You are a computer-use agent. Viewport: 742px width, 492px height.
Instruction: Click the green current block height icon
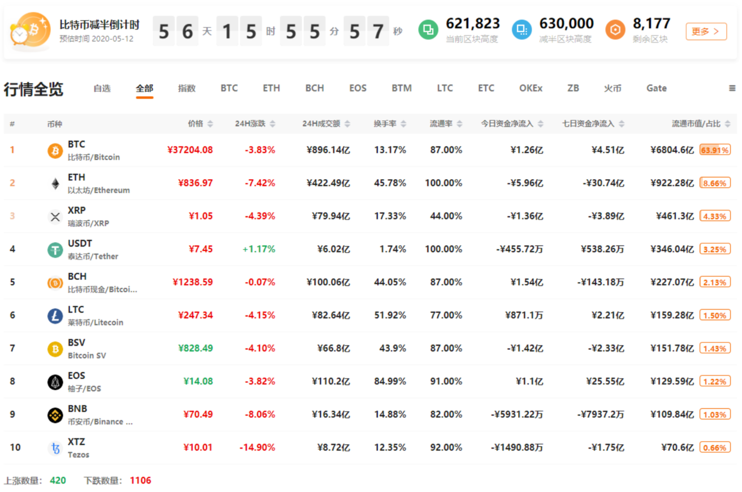[428, 30]
